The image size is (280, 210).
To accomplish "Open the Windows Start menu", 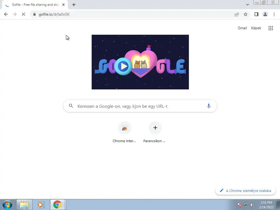I will (x=7, y=205).
